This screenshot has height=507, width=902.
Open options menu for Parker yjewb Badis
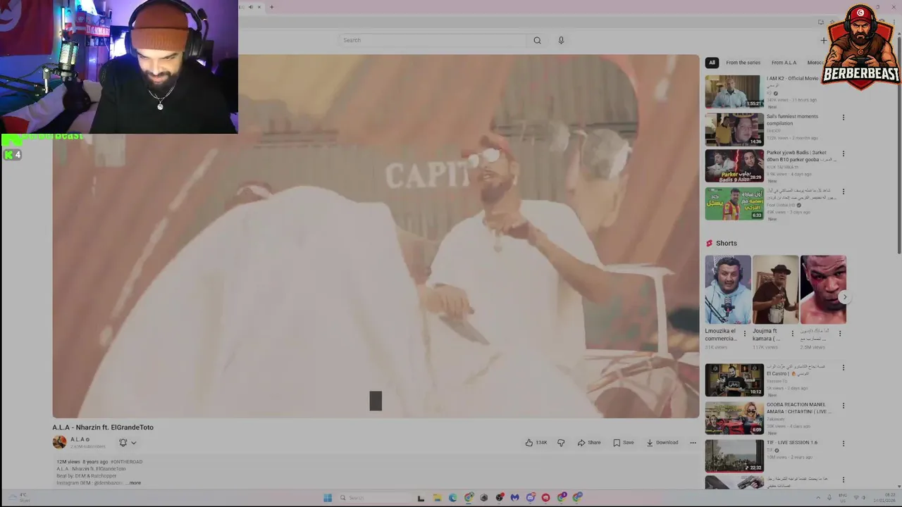(844, 154)
